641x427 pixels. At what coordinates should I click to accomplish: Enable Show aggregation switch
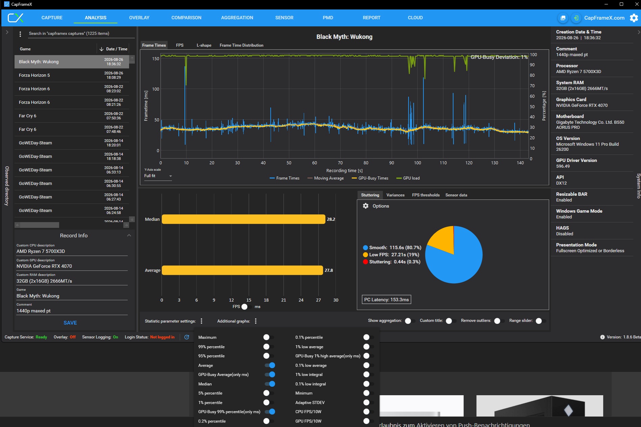tap(410, 321)
